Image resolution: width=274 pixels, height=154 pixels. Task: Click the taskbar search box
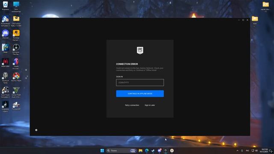pos(121,151)
